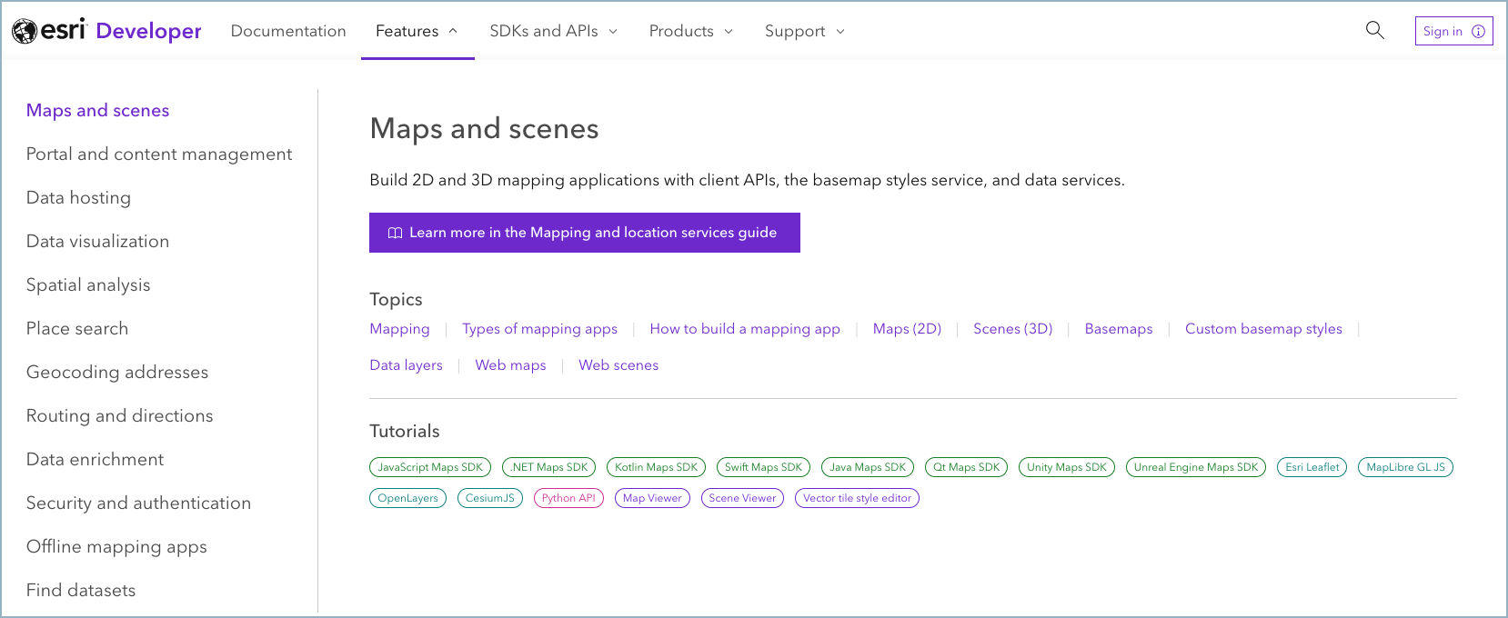
Task: Open the Custom basemap styles topic
Action: pyautogui.click(x=1262, y=329)
